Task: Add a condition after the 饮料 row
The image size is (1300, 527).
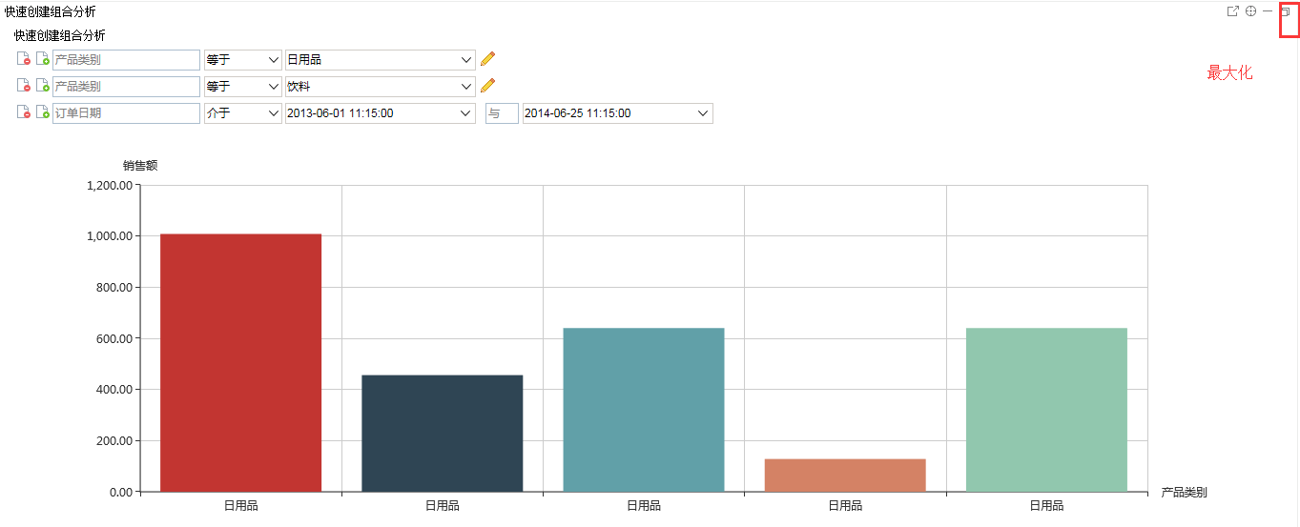Action: tap(43, 86)
